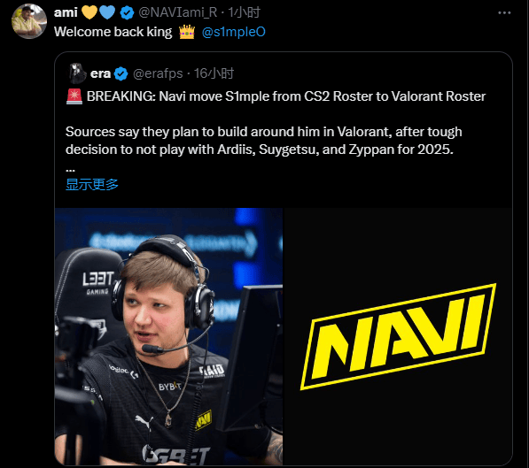Open the @s1mpleO mention link
The height and width of the screenshot is (468, 529).
233,32
